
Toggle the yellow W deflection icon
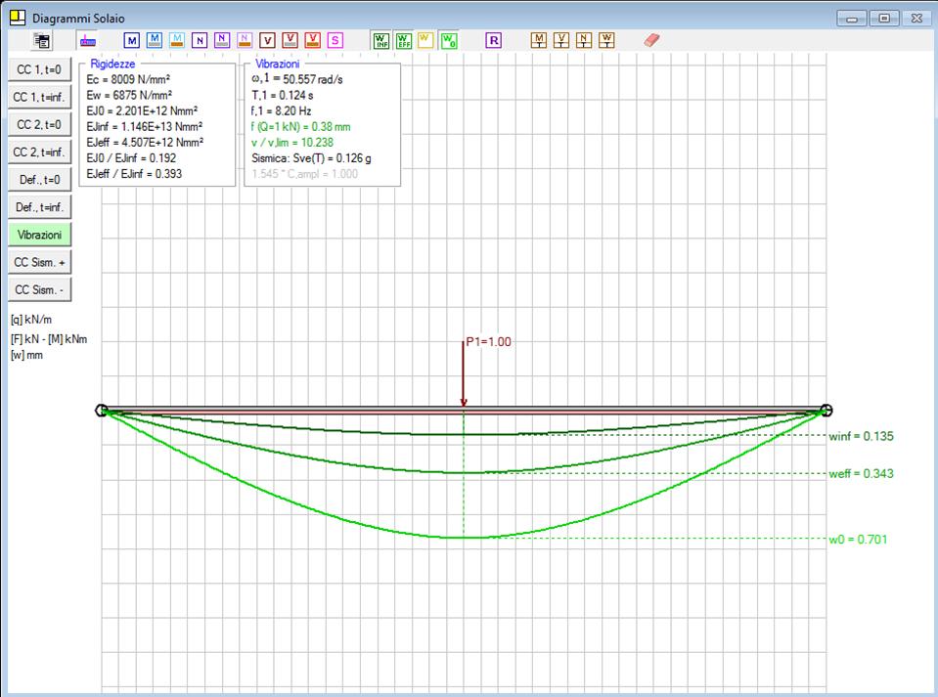(x=425, y=40)
